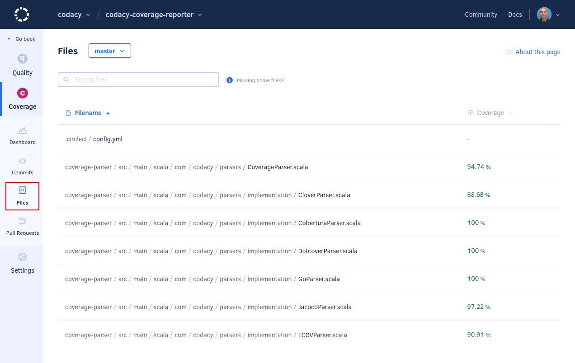Switch to the Quality menu label
This screenshot has width=575, height=363.
pos(23,73)
